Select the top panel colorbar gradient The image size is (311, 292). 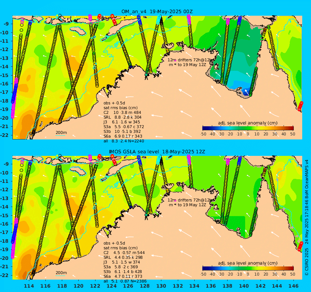[248, 128]
